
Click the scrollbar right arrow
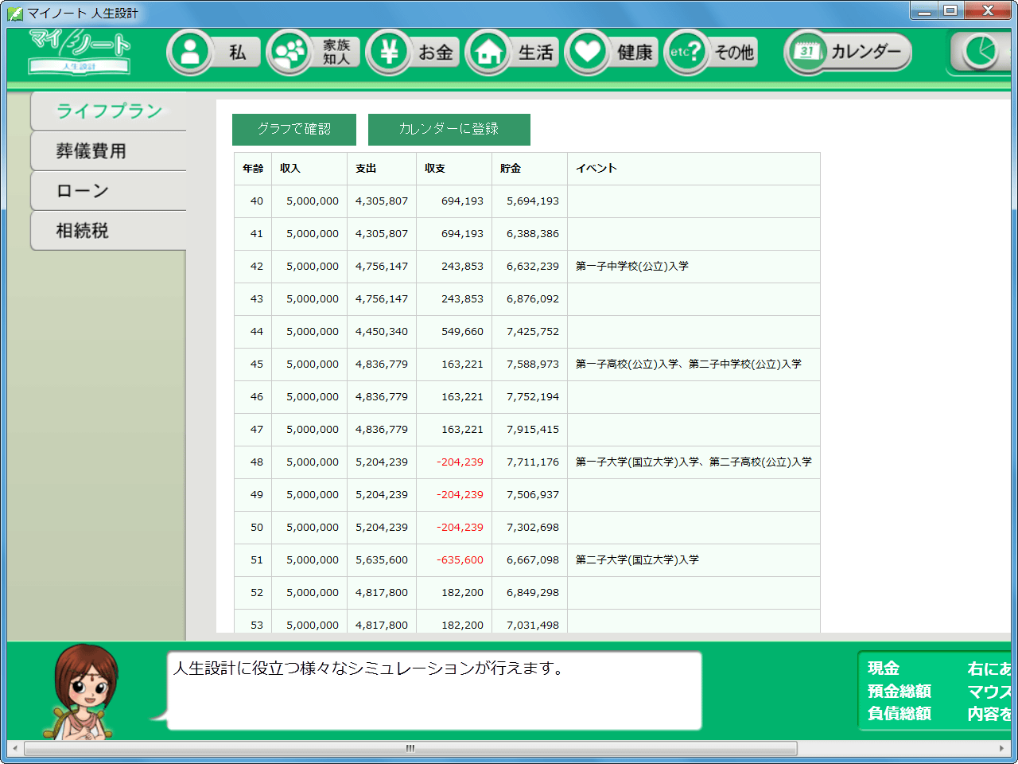coord(1002,748)
